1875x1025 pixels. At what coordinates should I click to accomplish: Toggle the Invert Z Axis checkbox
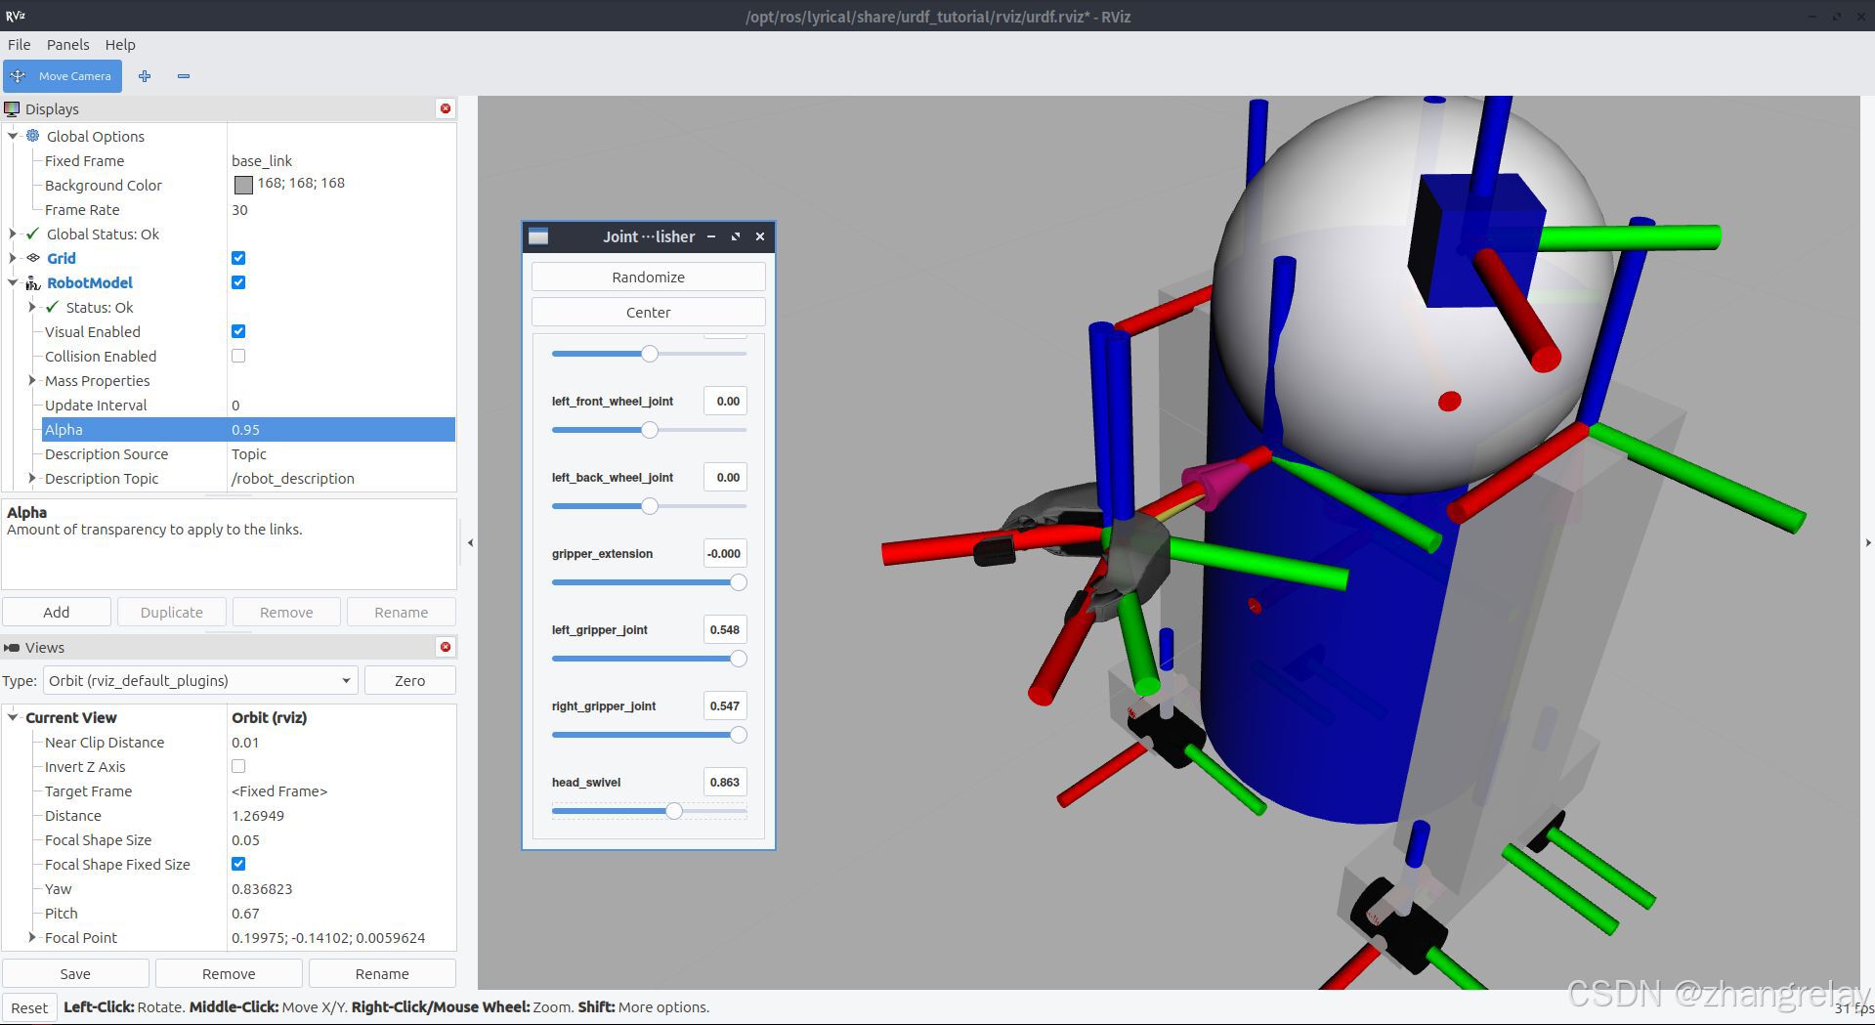point(238,766)
